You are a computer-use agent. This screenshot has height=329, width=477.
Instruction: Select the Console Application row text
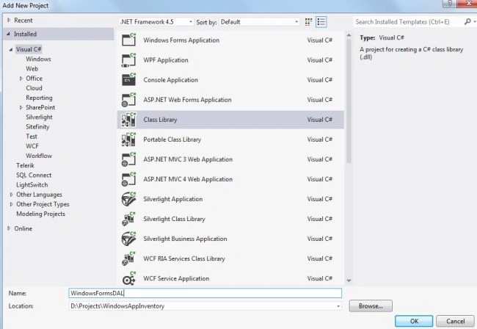[x=171, y=80]
